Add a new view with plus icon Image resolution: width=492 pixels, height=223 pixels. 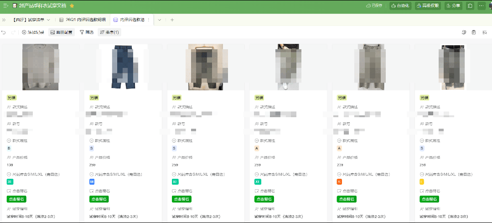tap(172, 20)
